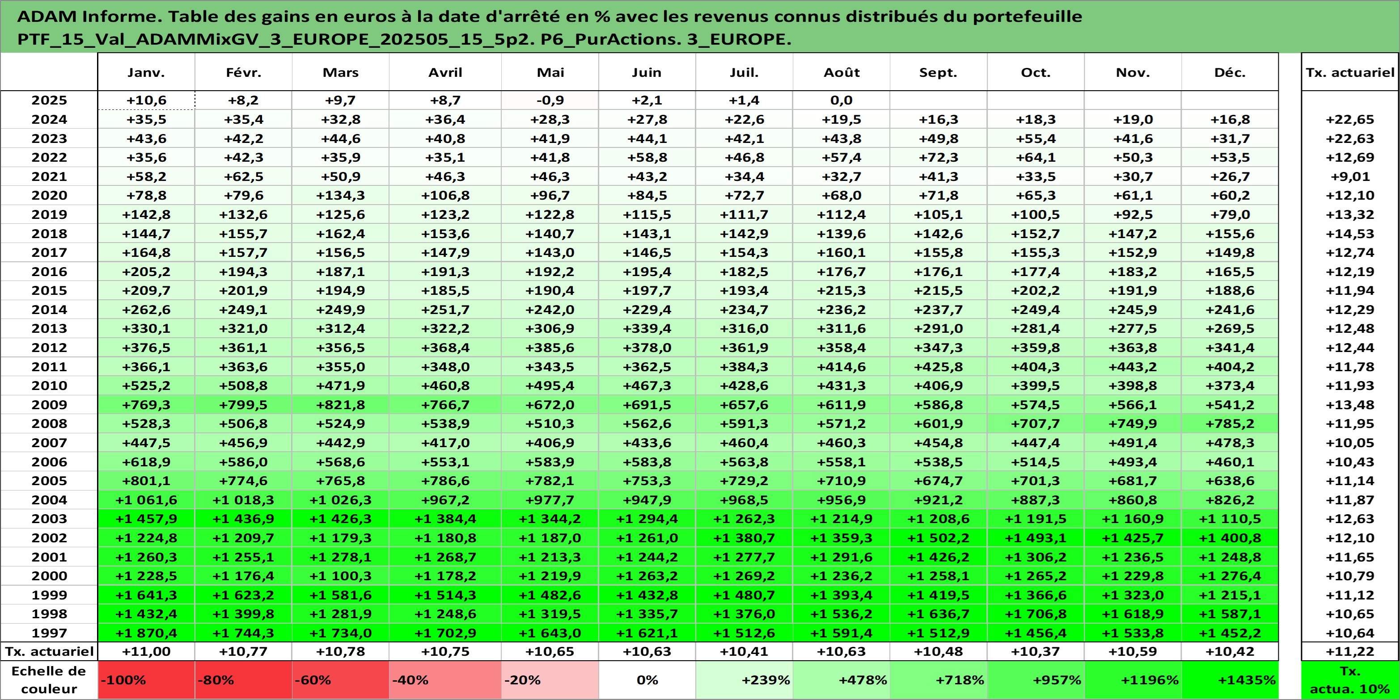Click the Déc. column header

tap(1231, 72)
